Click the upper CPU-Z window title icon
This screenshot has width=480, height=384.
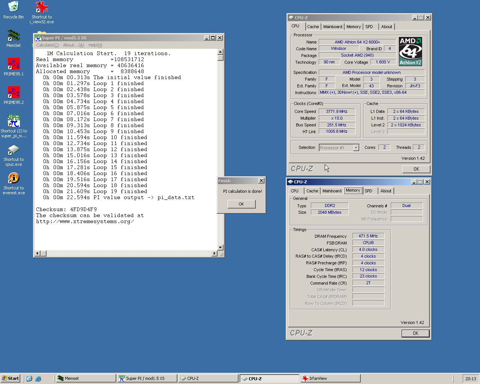(291, 18)
